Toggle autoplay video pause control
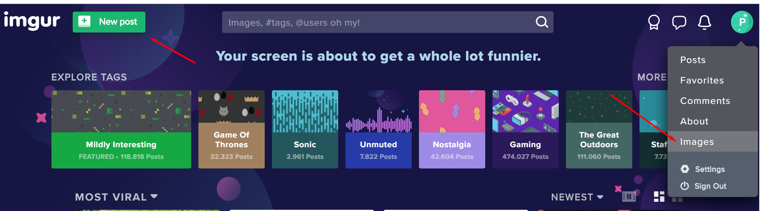 (629, 197)
